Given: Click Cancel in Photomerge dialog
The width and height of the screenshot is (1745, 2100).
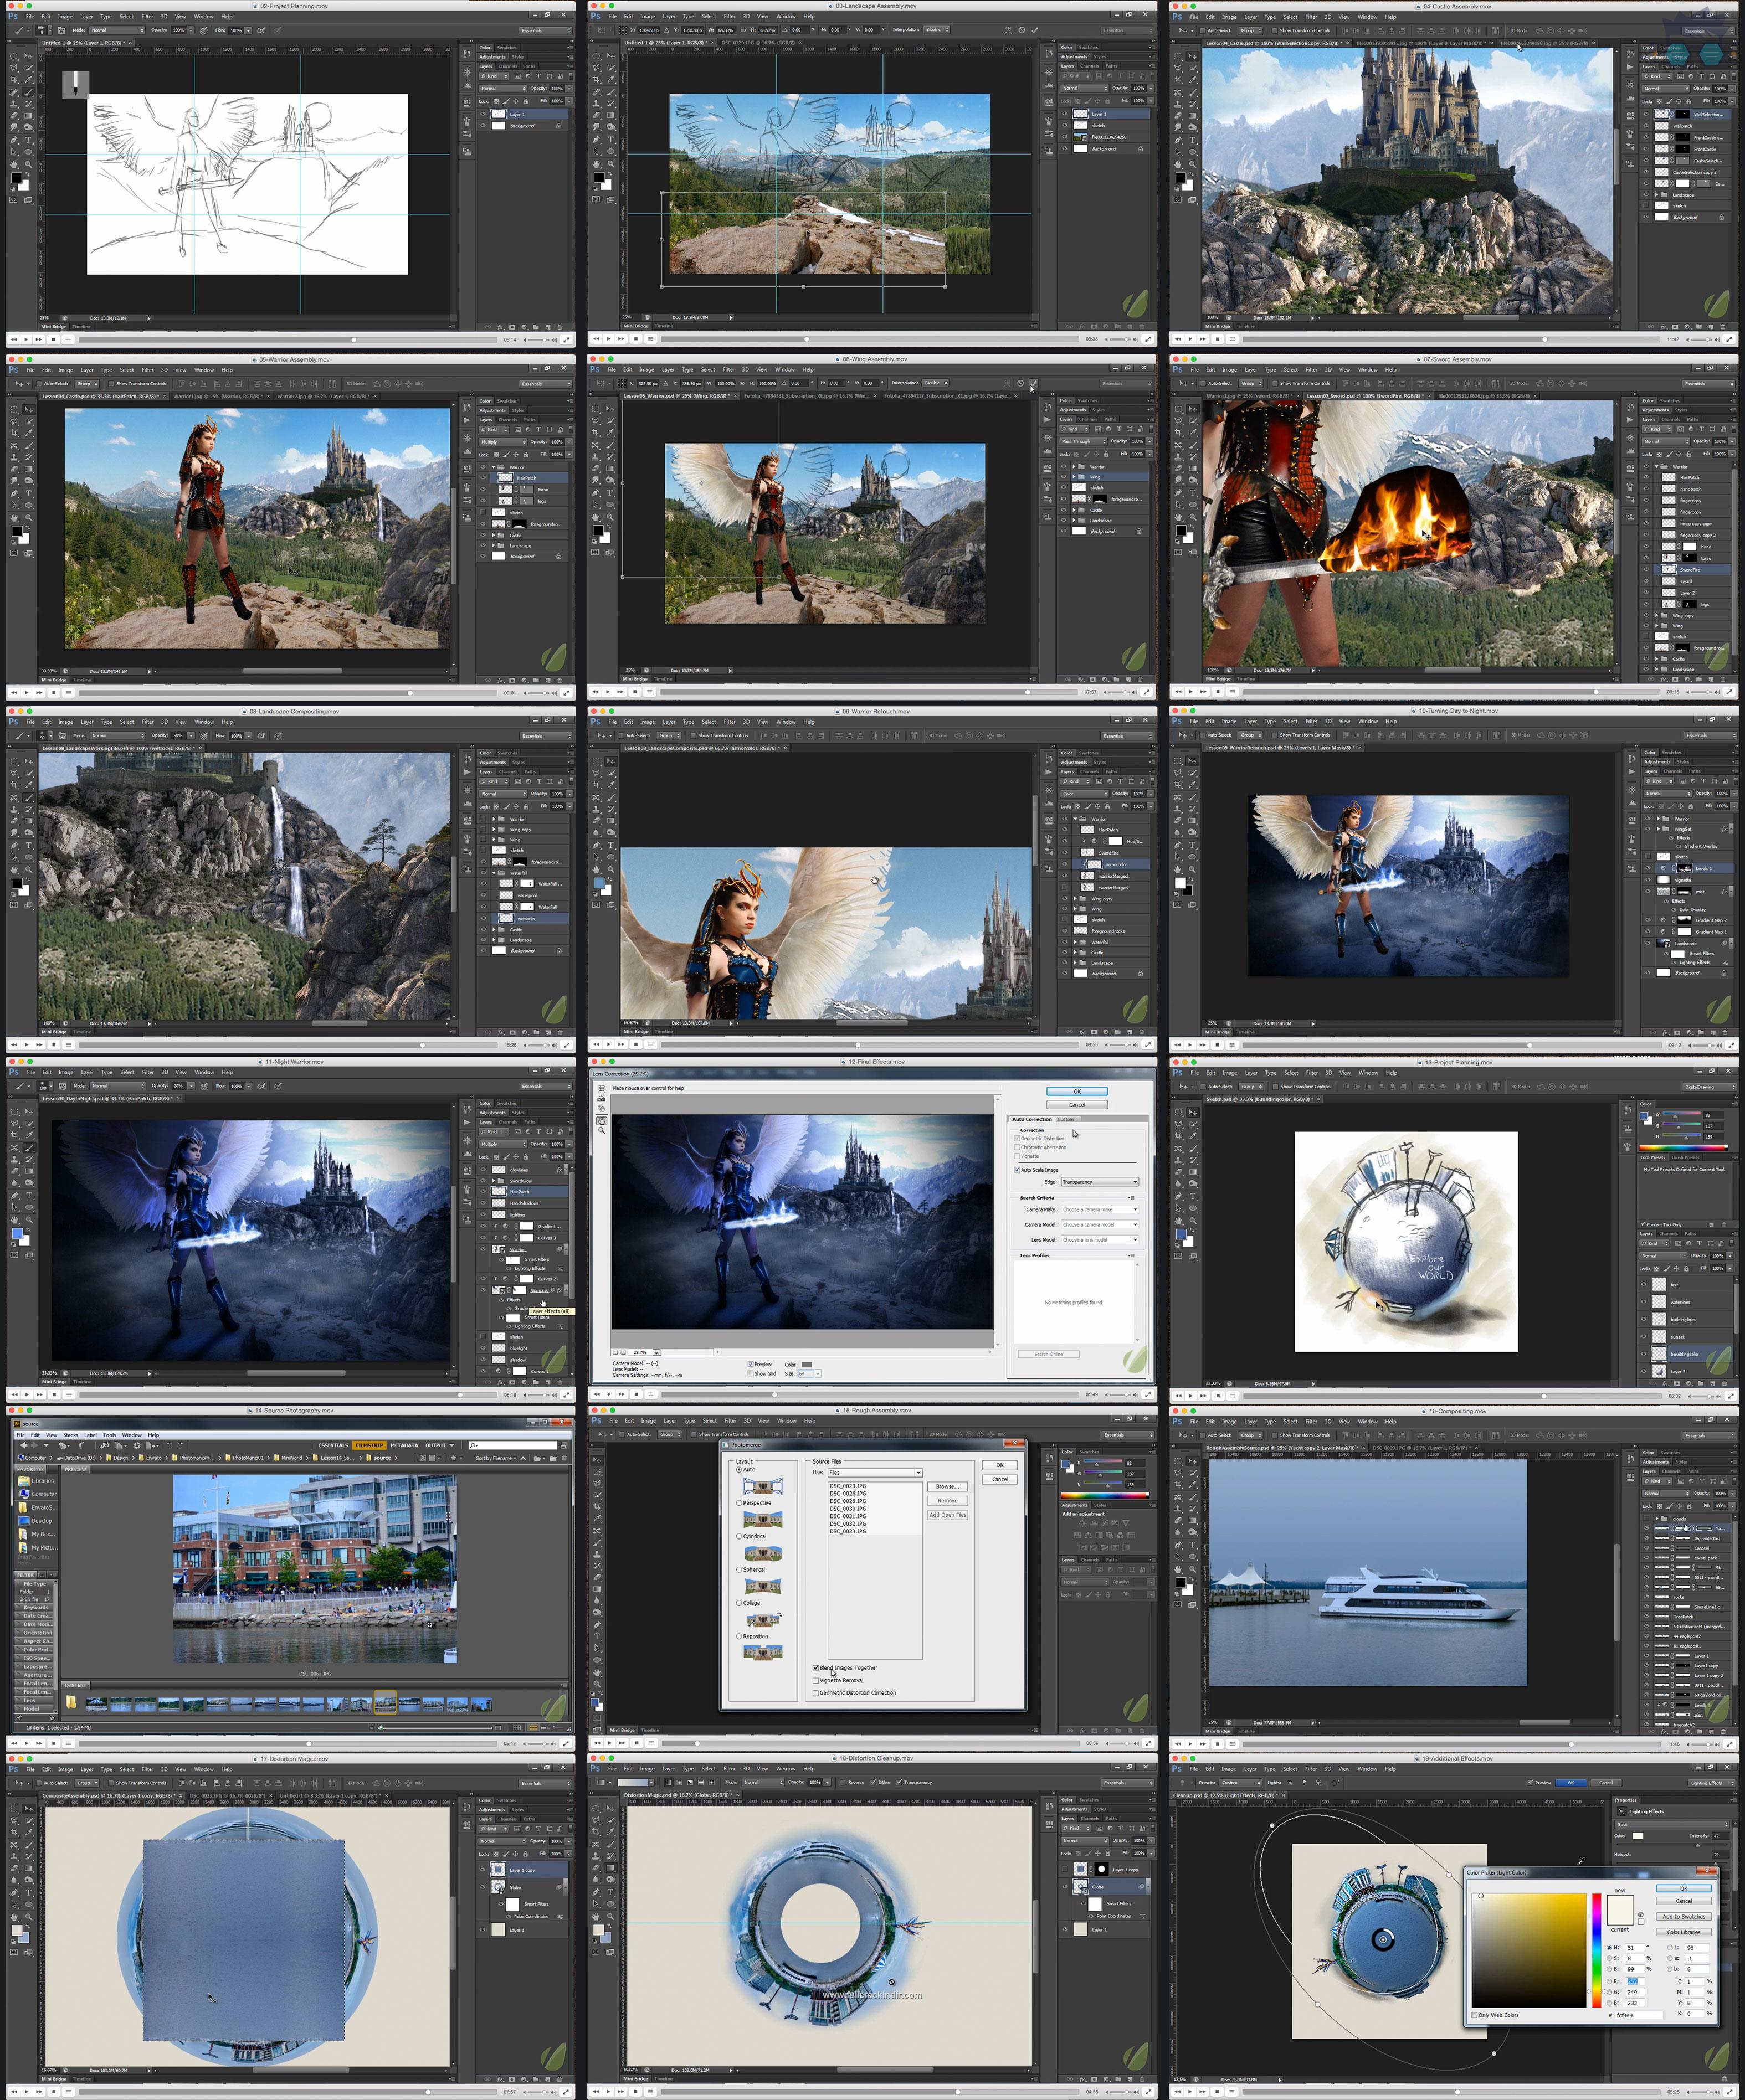Looking at the screenshot, I should [x=999, y=1479].
